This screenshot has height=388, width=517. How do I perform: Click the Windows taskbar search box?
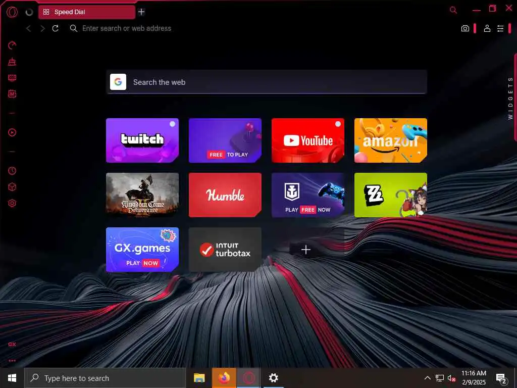[x=105, y=378]
